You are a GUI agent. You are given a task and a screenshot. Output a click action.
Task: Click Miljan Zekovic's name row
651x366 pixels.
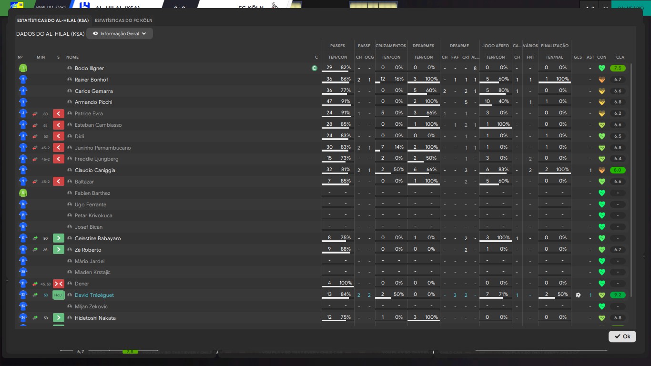tap(91, 306)
